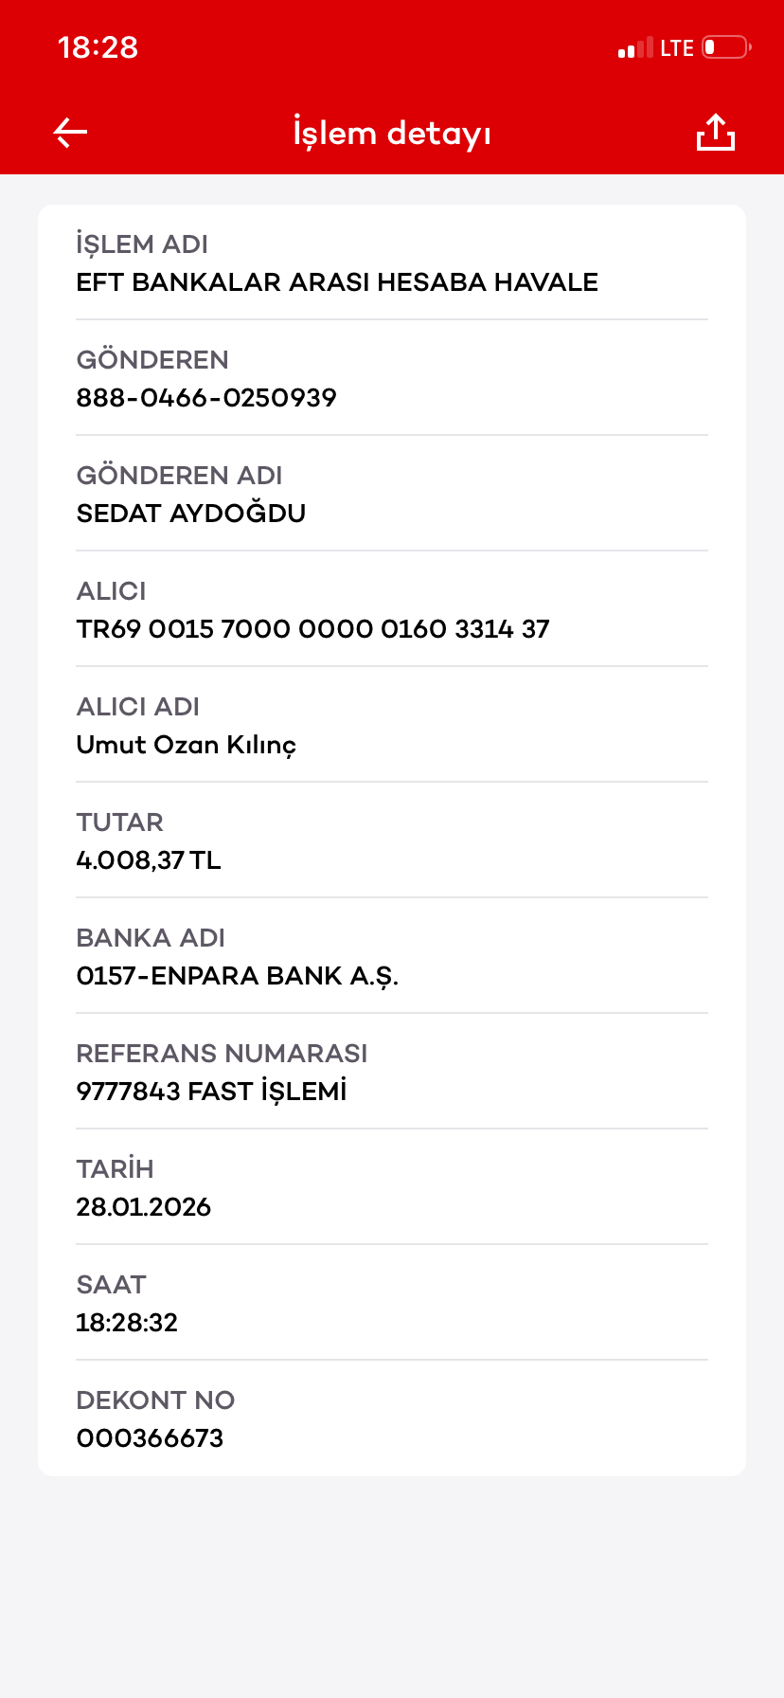Tap sender account 888-0466-0250939
Screen dimensions: 784x1698
(x=206, y=398)
